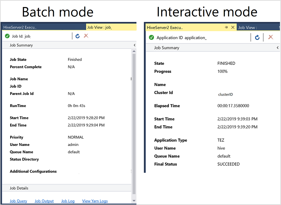
Task: Click the green success icon beside Job Id
Action: (x=8, y=35)
